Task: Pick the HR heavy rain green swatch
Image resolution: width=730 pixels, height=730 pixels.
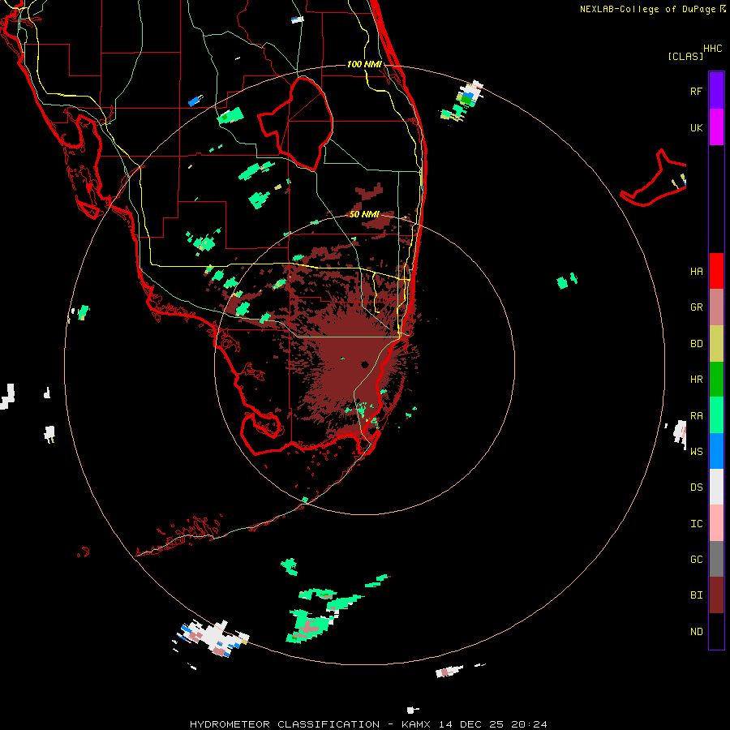Action: 716,379
